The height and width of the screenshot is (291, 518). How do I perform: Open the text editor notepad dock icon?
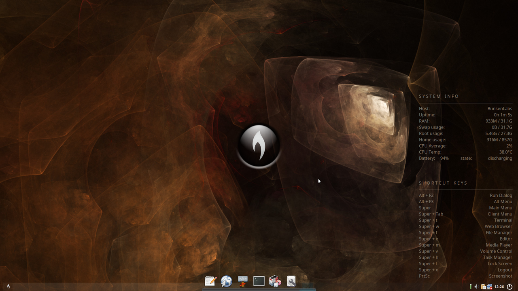[x=210, y=281]
